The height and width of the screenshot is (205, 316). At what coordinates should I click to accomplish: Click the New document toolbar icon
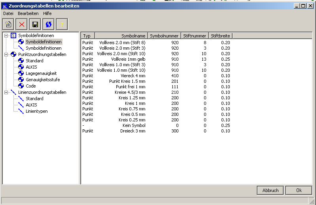pyautogui.click(x=8, y=24)
